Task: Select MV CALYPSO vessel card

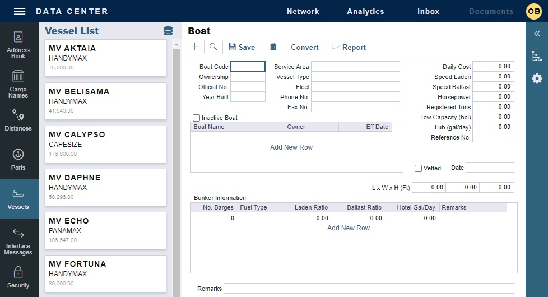Action: pos(105,145)
